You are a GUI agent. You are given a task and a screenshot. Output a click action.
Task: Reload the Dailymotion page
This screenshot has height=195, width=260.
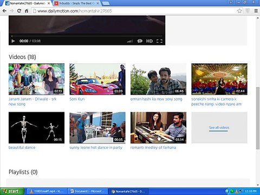tap(19, 11)
